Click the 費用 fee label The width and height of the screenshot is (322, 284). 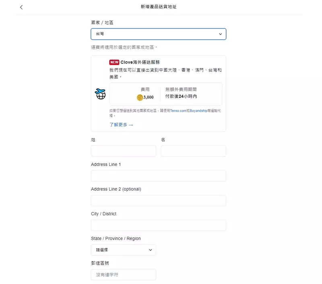(x=145, y=89)
